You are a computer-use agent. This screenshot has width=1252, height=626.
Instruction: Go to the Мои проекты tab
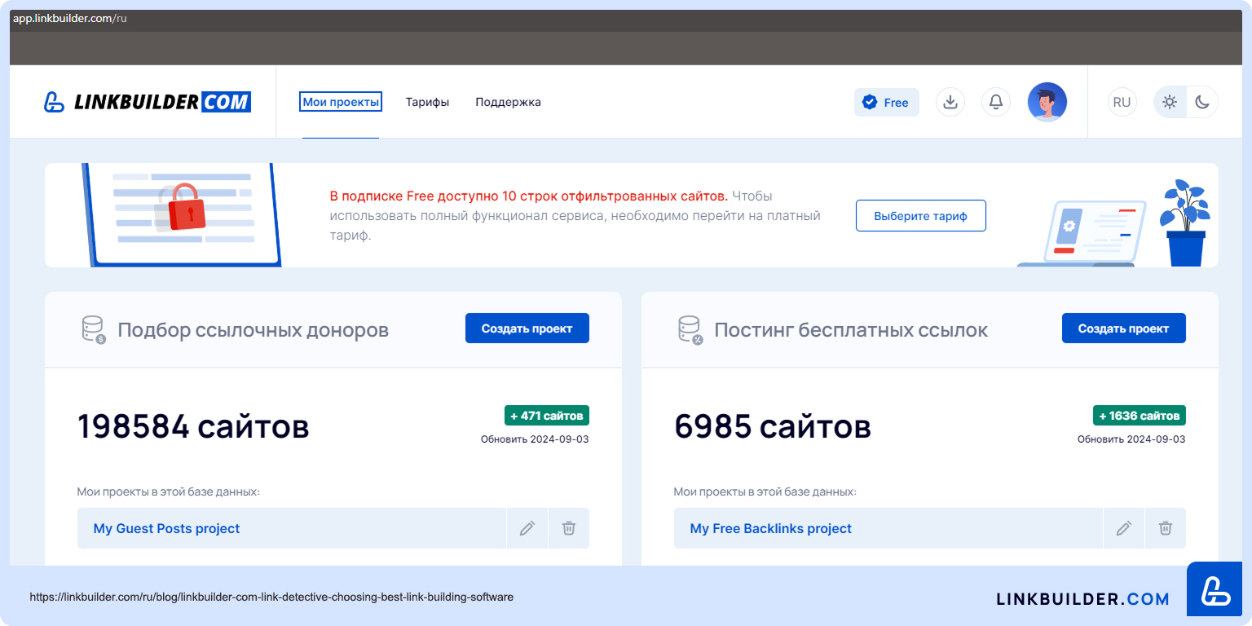click(x=341, y=102)
